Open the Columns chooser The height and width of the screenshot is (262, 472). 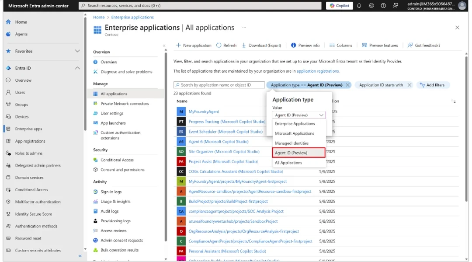click(x=340, y=45)
